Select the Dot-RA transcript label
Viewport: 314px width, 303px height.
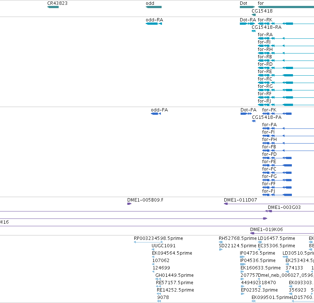tap(248, 20)
